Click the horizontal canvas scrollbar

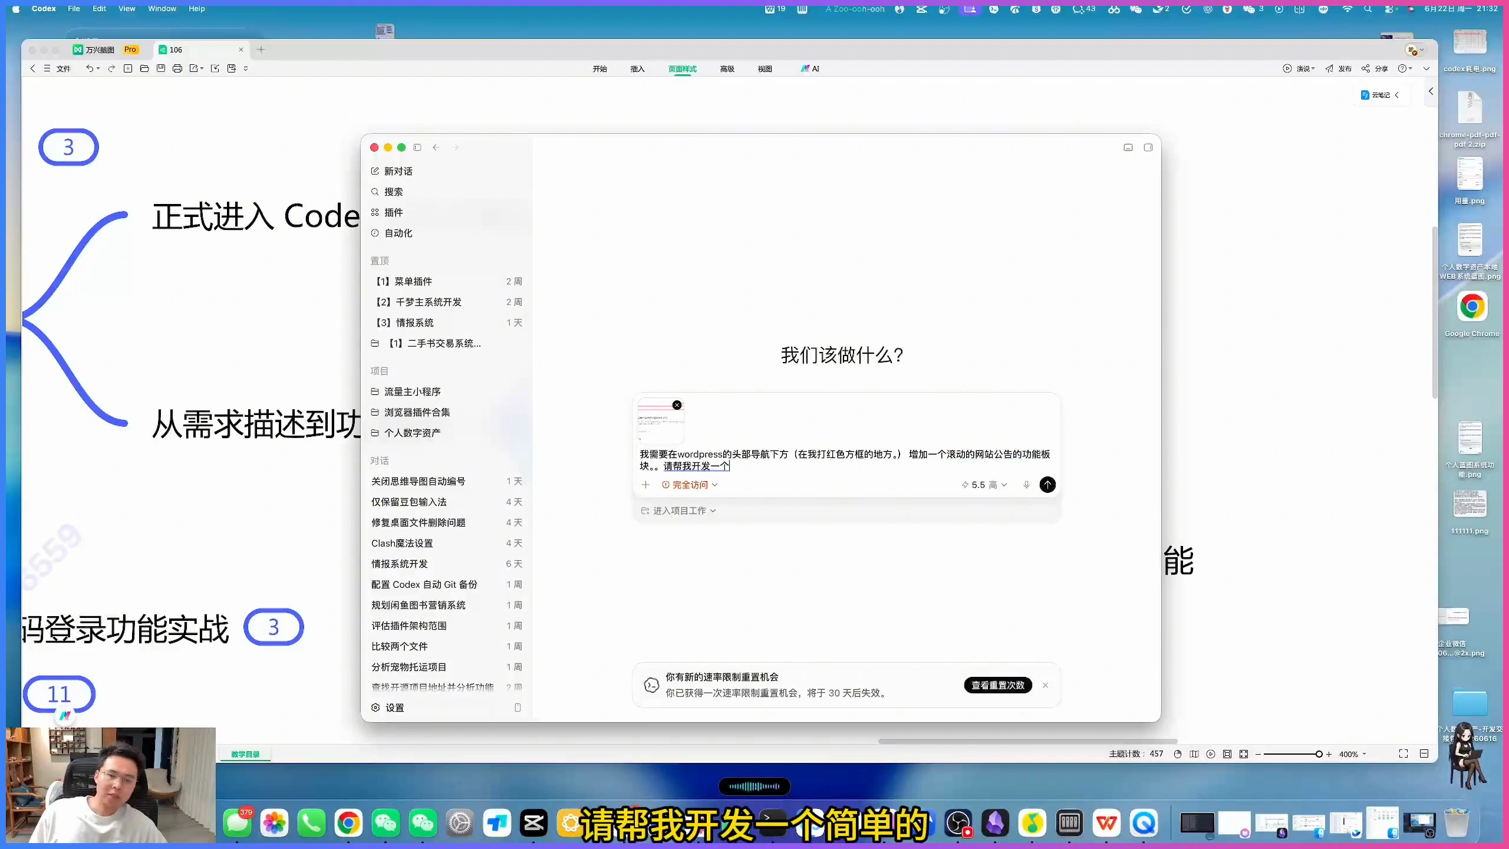[x=1027, y=741]
